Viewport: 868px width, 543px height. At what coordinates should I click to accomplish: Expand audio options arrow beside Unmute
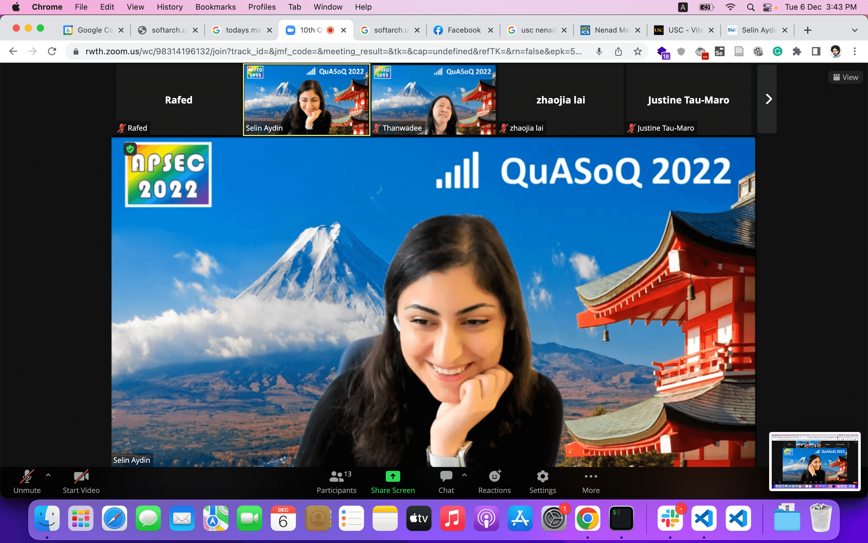tap(48, 475)
